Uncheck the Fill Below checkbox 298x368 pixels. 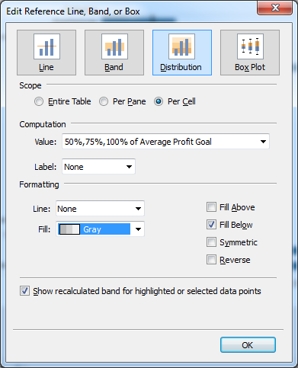pyautogui.click(x=211, y=225)
